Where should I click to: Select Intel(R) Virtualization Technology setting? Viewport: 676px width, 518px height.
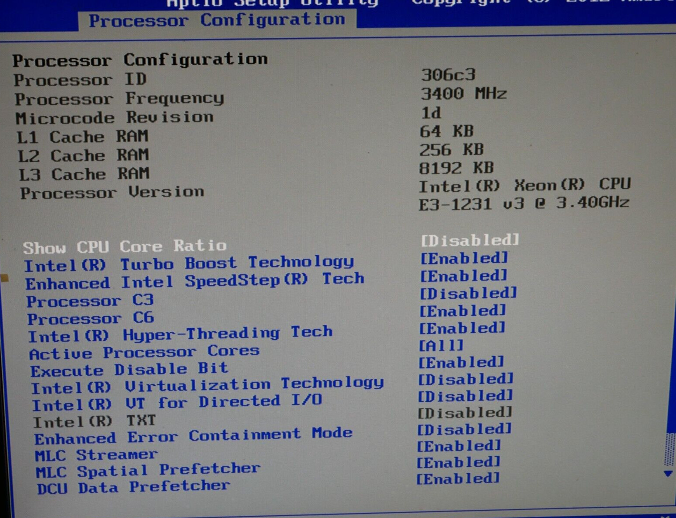[x=207, y=385]
